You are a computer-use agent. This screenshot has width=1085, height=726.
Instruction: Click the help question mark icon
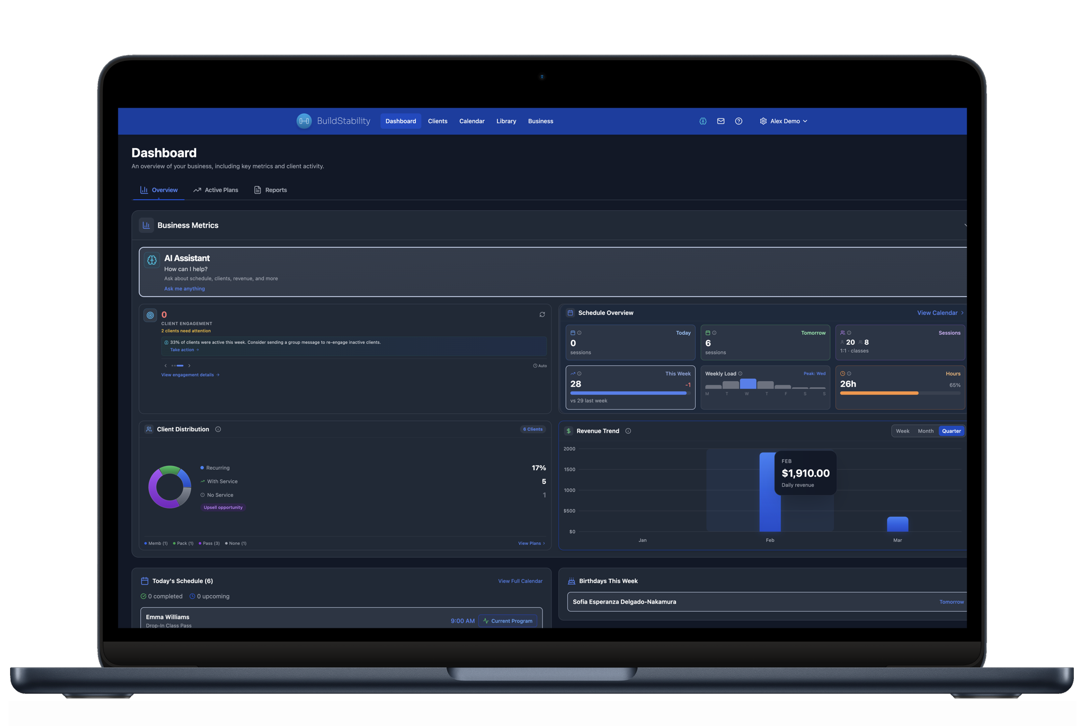pyautogui.click(x=739, y=121)
